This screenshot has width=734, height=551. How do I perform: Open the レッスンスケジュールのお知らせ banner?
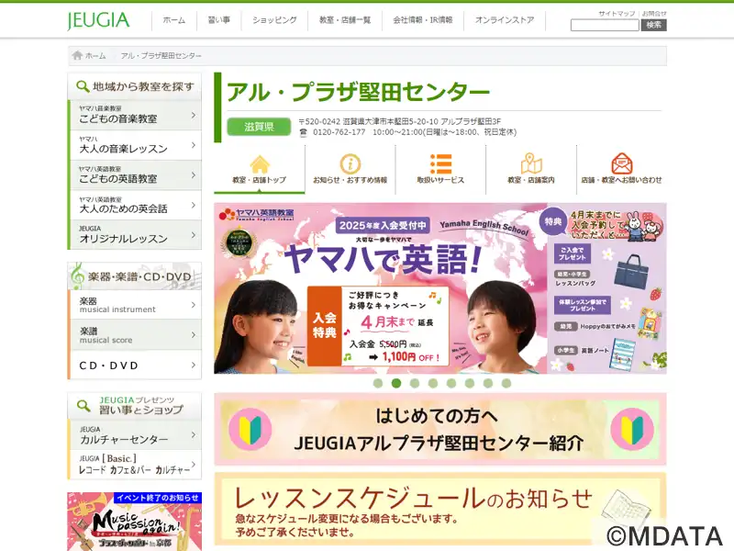440,510
